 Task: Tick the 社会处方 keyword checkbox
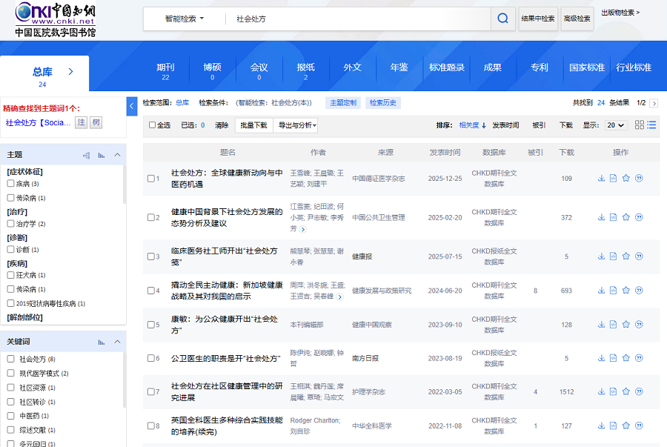(x=11, y=359)
